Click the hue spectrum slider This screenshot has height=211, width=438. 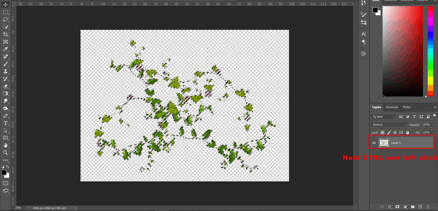pos(430,51)
